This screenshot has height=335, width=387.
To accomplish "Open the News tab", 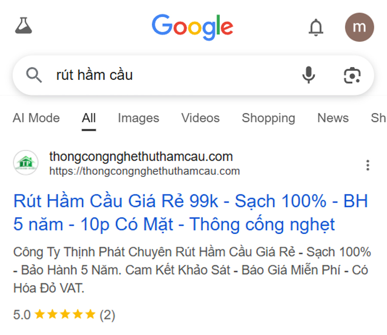I will click(x=333, y=118).
